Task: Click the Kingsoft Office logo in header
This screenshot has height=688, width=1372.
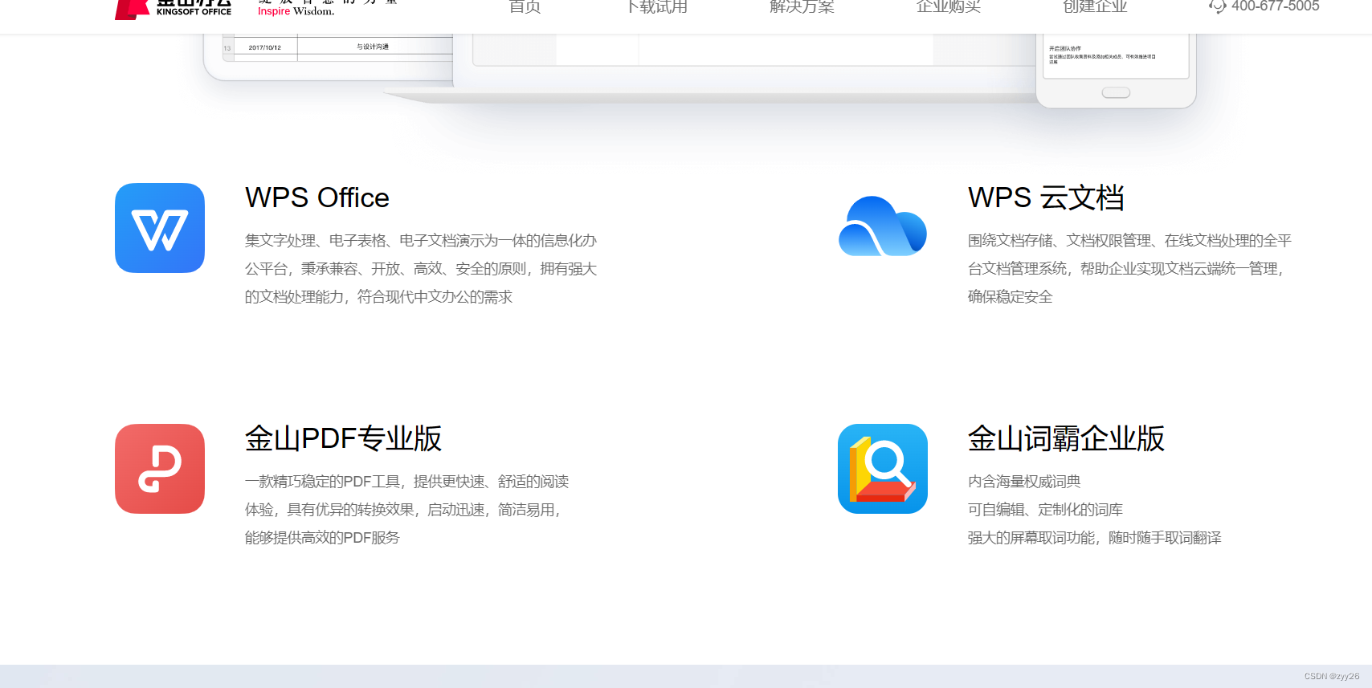Action: click(174, 8)
